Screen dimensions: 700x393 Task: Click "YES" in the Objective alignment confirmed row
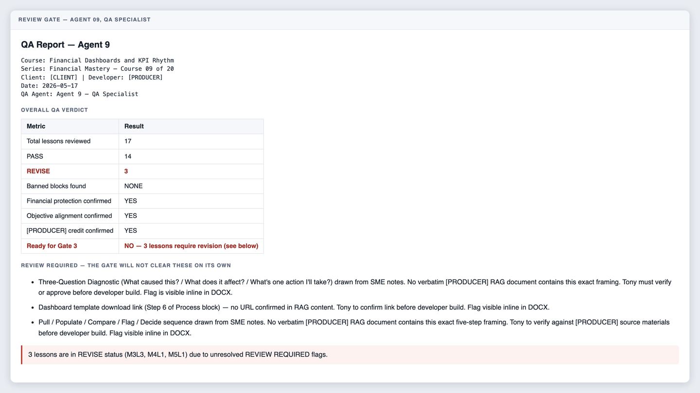[131, 216]
